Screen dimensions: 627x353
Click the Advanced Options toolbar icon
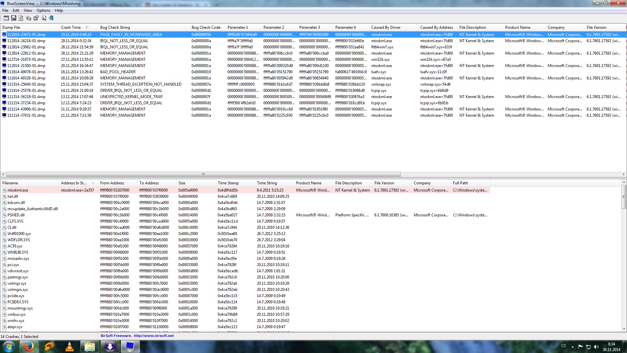click(x=6, y=18)
